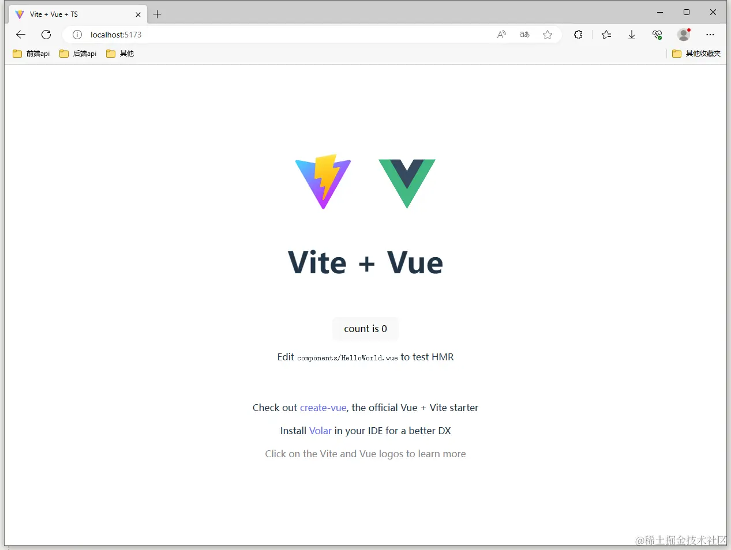Open the Downloads icon

632,35
